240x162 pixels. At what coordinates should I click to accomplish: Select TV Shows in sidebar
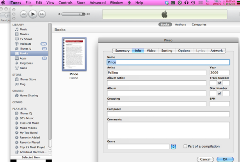click(x=26, y=39)
